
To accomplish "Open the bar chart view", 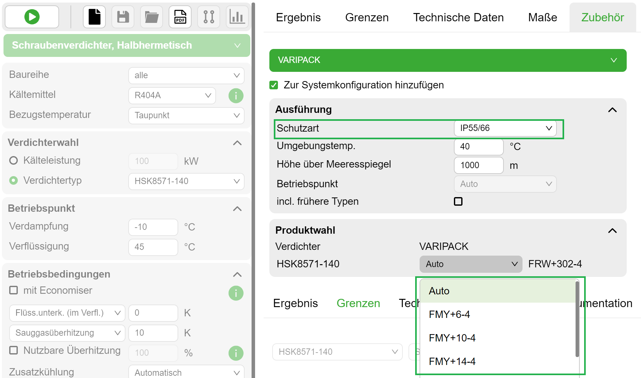I will click(237, 17).
